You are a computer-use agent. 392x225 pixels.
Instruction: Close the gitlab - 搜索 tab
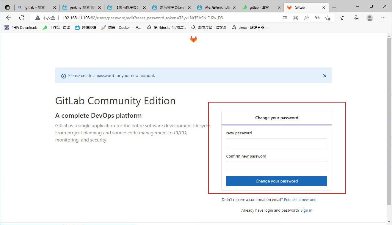click(x=54, y=7)
